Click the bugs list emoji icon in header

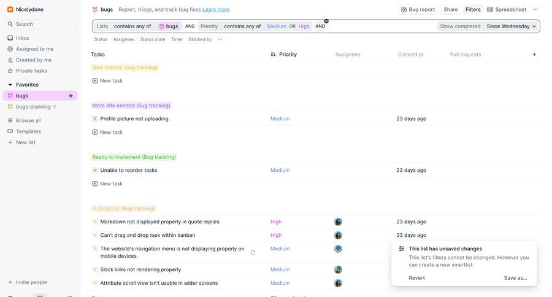[94, 10]
